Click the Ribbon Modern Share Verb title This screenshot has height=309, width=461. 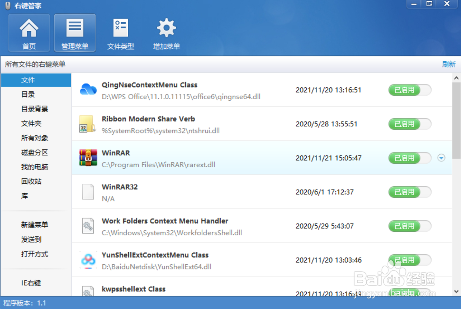pos(148,119)
